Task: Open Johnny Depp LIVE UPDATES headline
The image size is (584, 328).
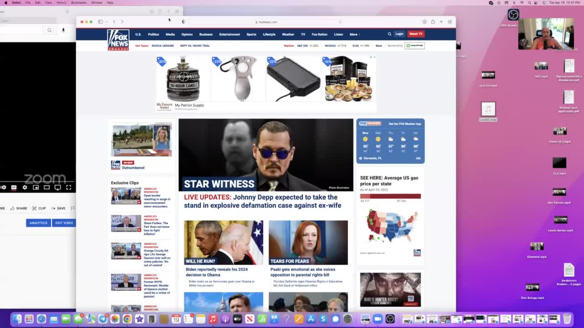Action: point(262,201)
